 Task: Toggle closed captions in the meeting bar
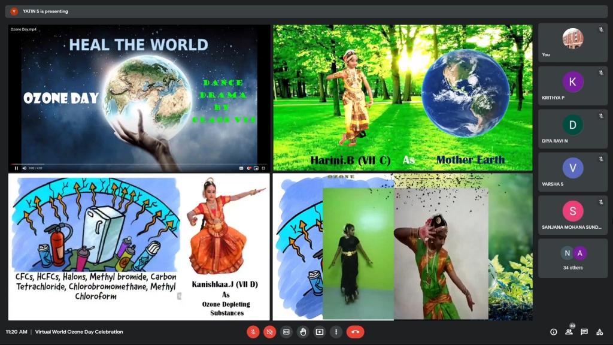287,332
